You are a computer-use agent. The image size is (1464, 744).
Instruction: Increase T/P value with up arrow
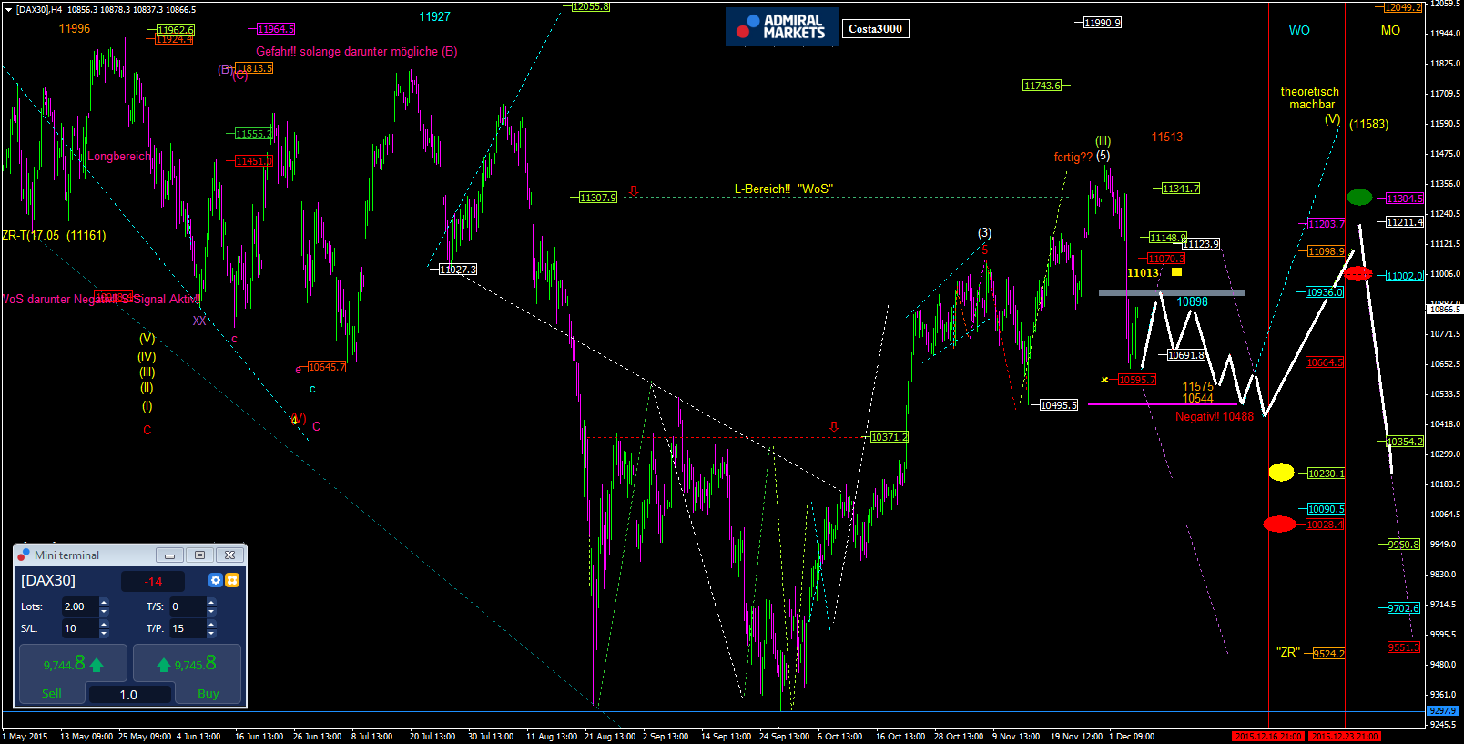coord(211,624)
